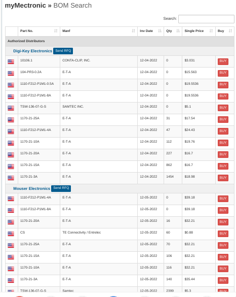Screen dimensions: 236x297
Task: Click BUY in the $24.43 row
Action: (x=223, y=131)
